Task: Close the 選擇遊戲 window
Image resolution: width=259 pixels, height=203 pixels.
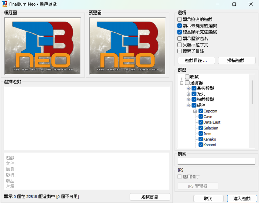Action: (251, 4)
